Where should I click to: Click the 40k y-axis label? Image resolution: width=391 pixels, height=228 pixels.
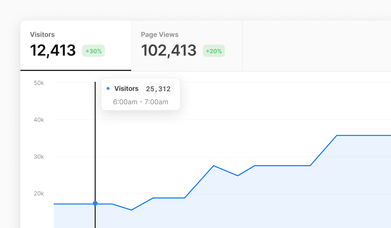pos(39,120)
